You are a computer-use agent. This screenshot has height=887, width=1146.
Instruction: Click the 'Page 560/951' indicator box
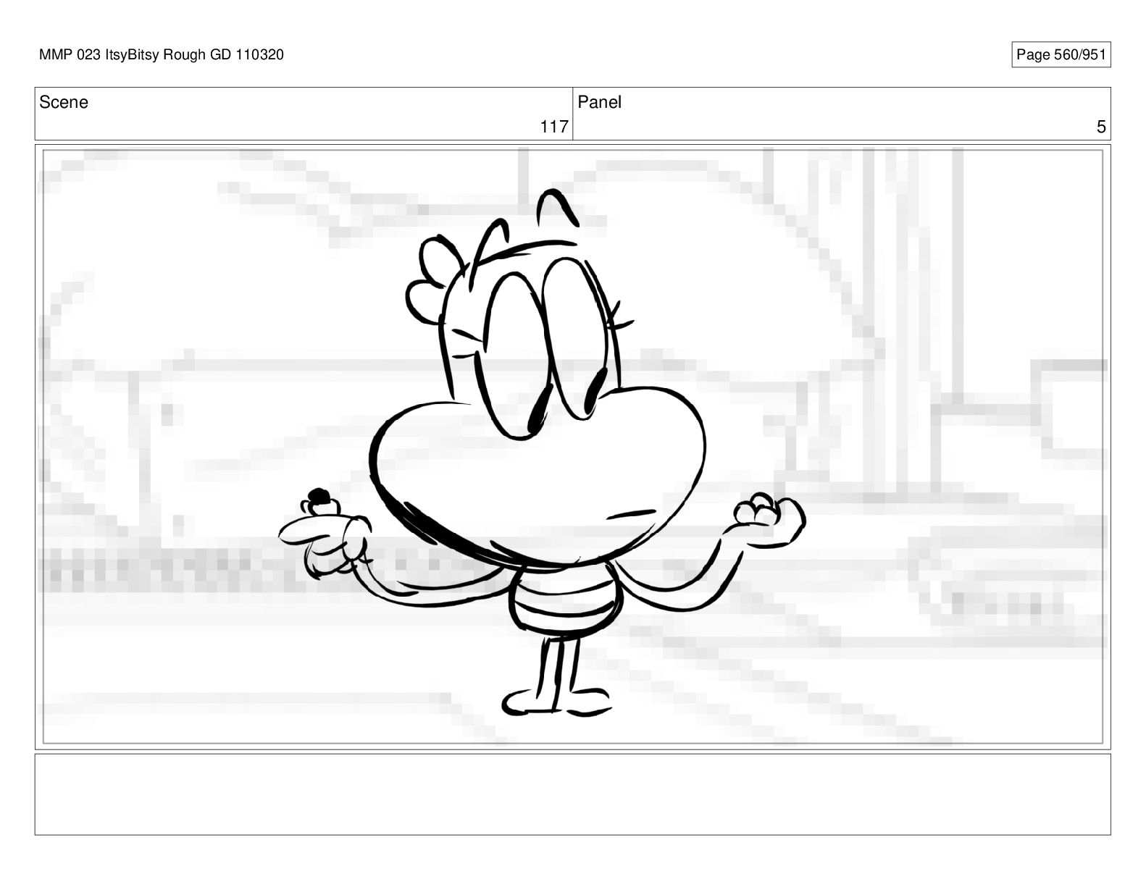[x=1061, y=55]
